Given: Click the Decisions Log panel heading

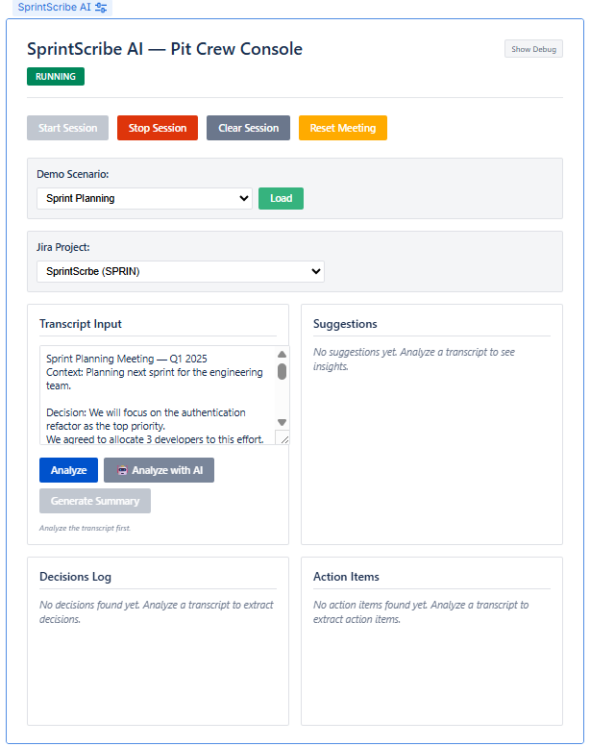Looking at the screenshot, I should pos(75,577).
